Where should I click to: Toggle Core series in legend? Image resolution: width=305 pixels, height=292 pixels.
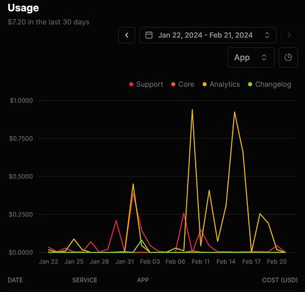tap(182, 85)
